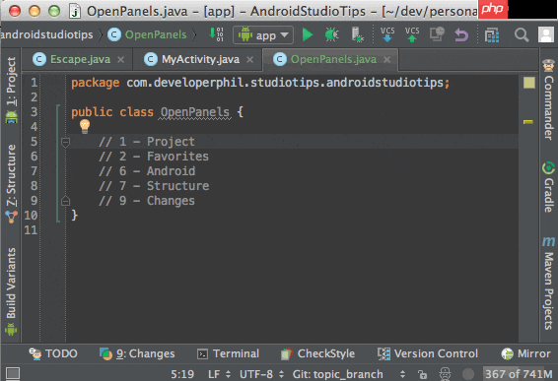The height and width of the screenshot is (381, 558).
Task: Commit changes with VCS up arrow
Action: [412, 34]
